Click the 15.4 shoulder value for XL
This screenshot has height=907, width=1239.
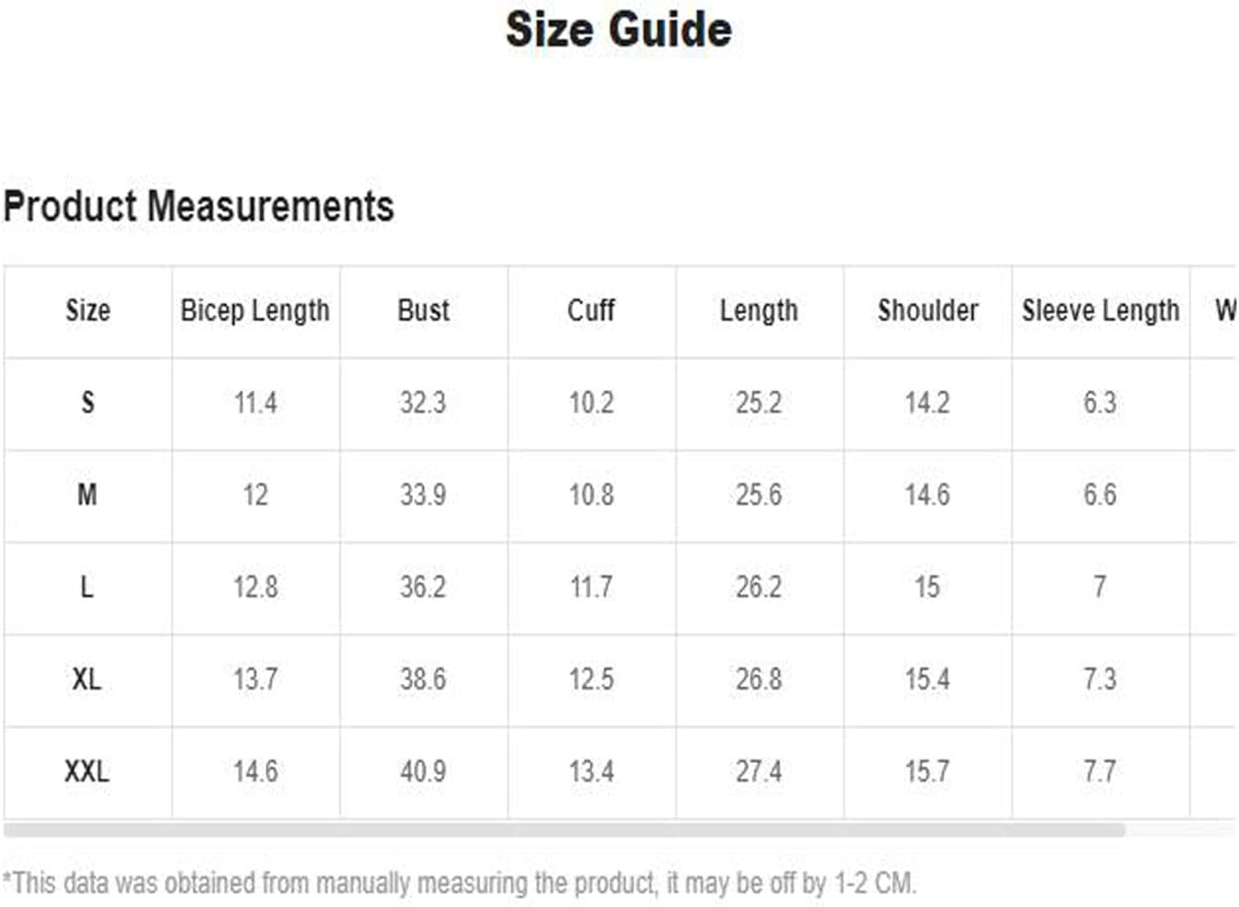point(928,679)
